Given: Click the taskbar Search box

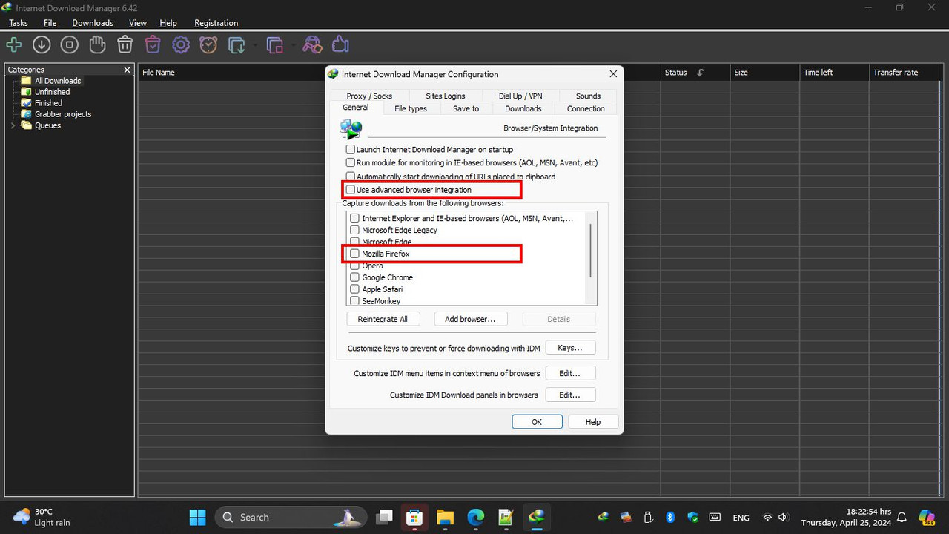Looking at the screenshot, I should click(x=291, y=517).
